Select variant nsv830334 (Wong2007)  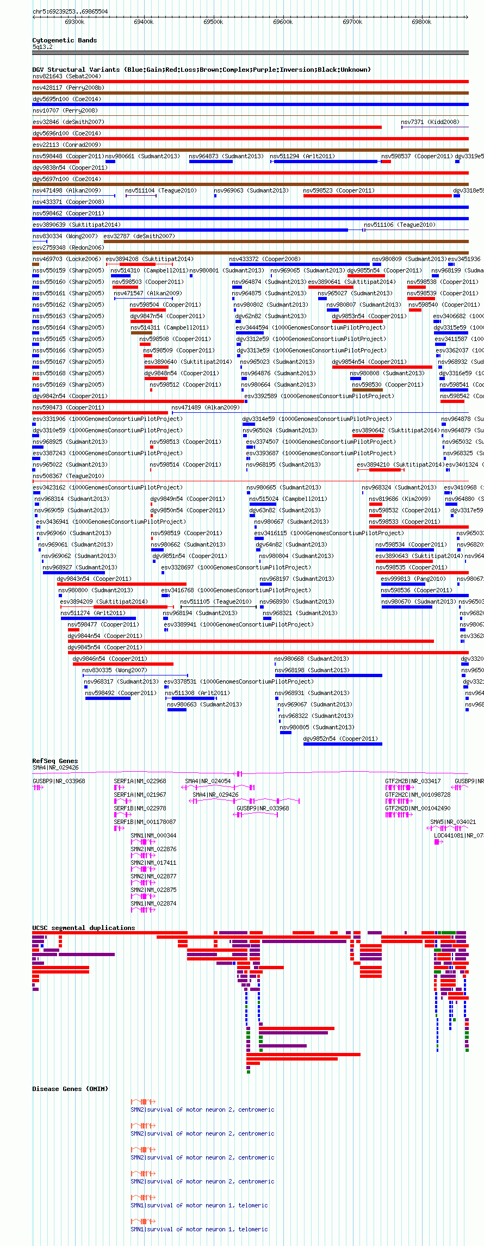65,236
